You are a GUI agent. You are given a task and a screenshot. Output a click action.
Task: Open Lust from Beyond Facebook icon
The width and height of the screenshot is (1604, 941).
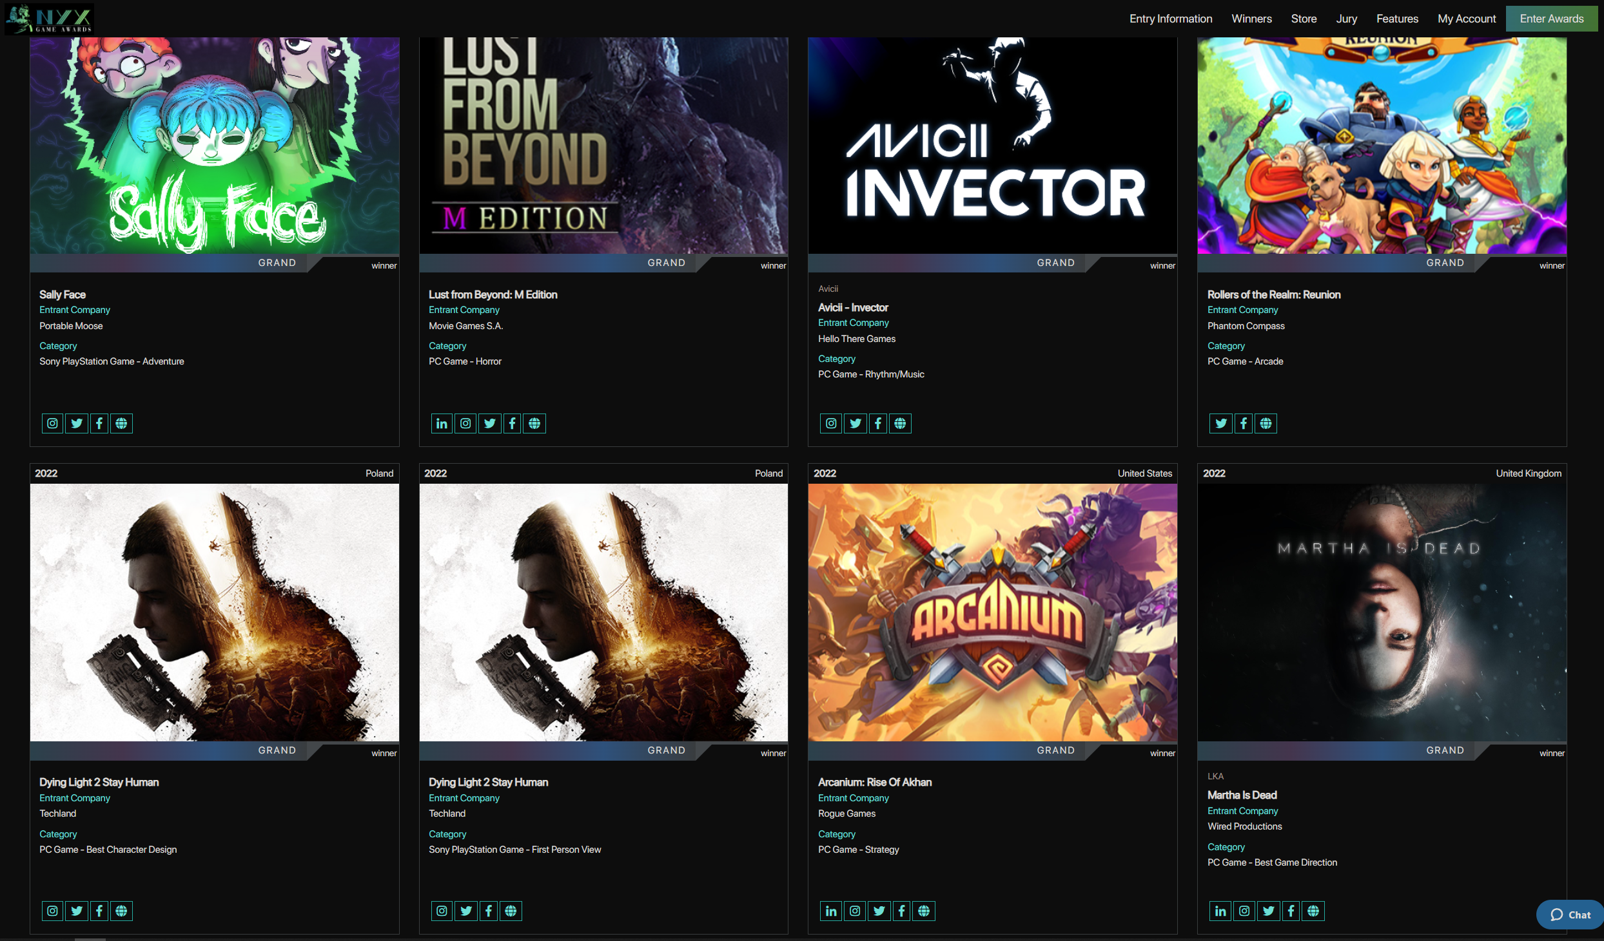[x=512, y=423]
